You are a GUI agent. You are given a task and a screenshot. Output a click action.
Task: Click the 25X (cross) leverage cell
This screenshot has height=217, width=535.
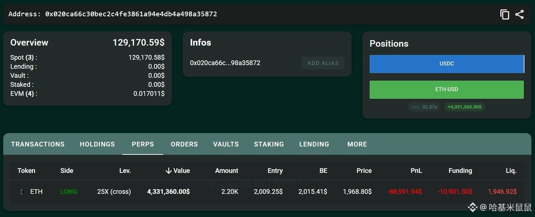[114, 192]
